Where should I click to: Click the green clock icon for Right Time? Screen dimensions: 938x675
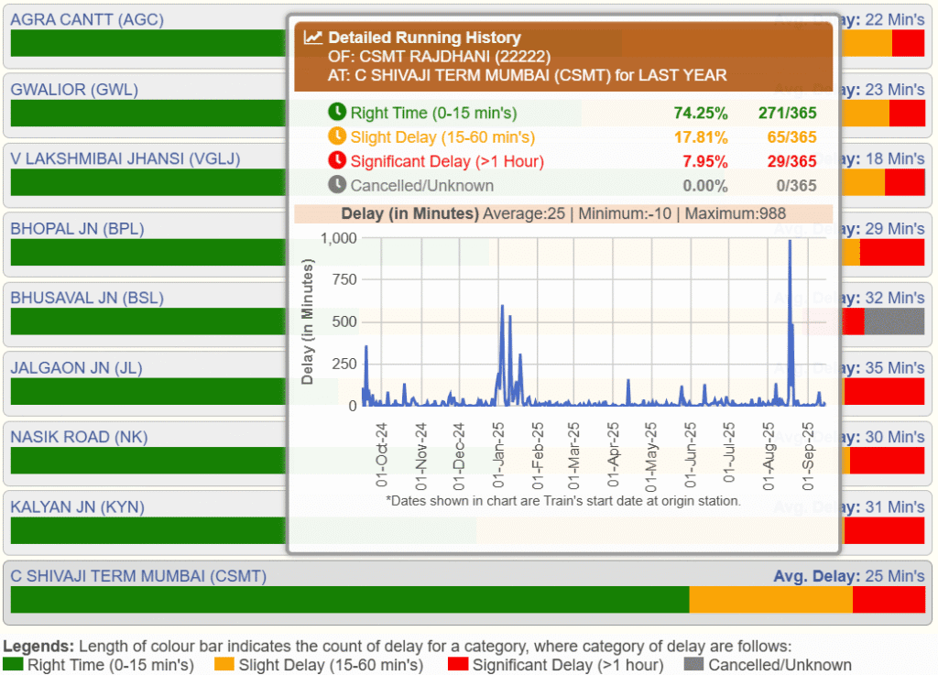[337, 113]
